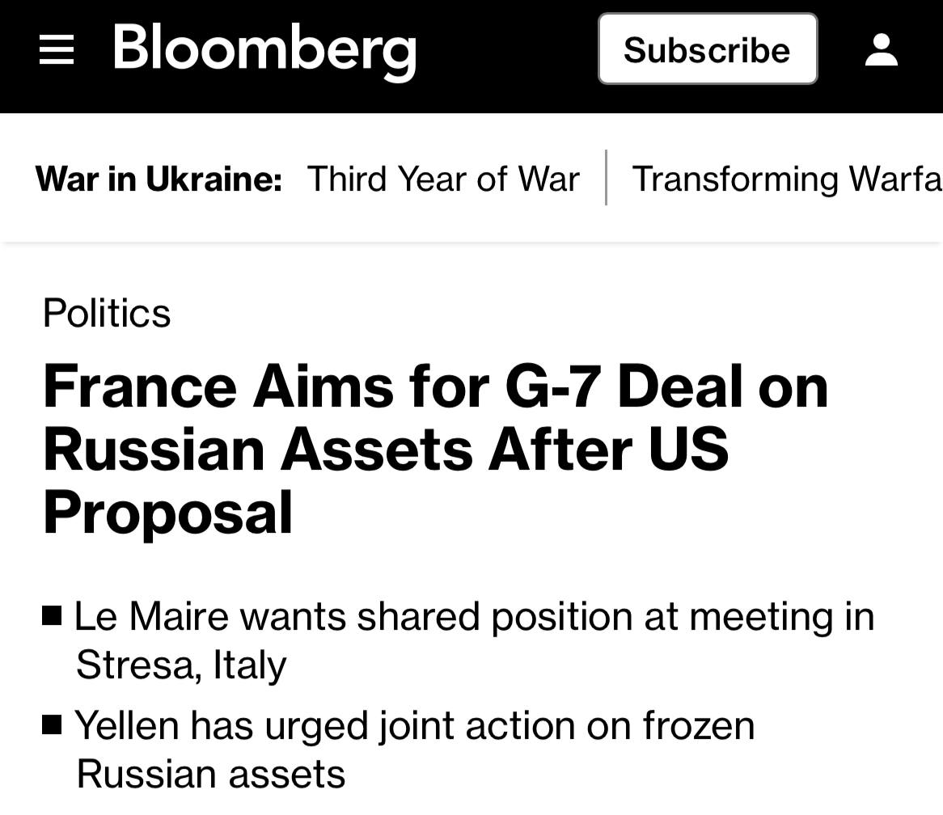Click the Bloomberg logo

(264, 50)
